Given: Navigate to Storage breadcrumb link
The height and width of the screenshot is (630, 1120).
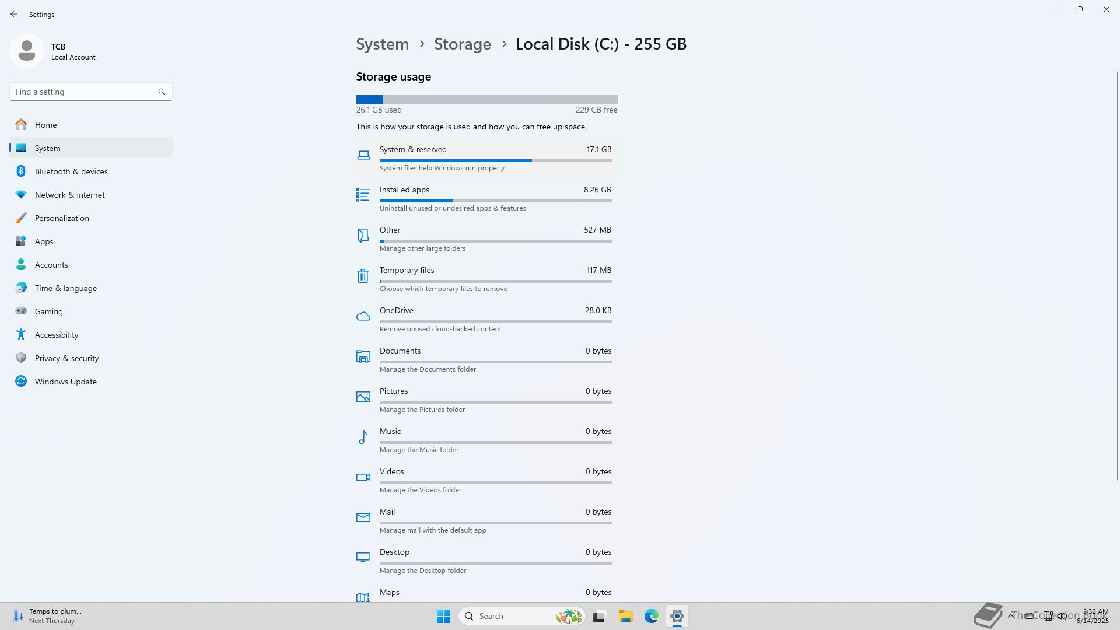Looking at the screenshot, I should (x=462, y=44).
